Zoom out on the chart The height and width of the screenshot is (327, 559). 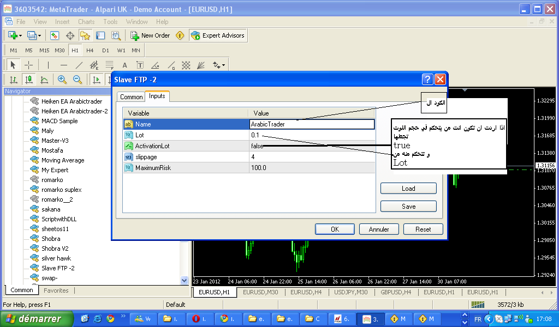78,80
